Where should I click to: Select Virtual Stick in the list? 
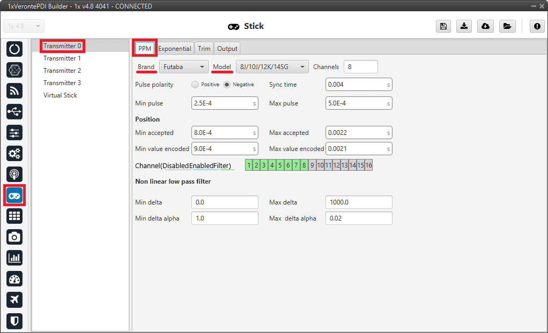(60, 95)
